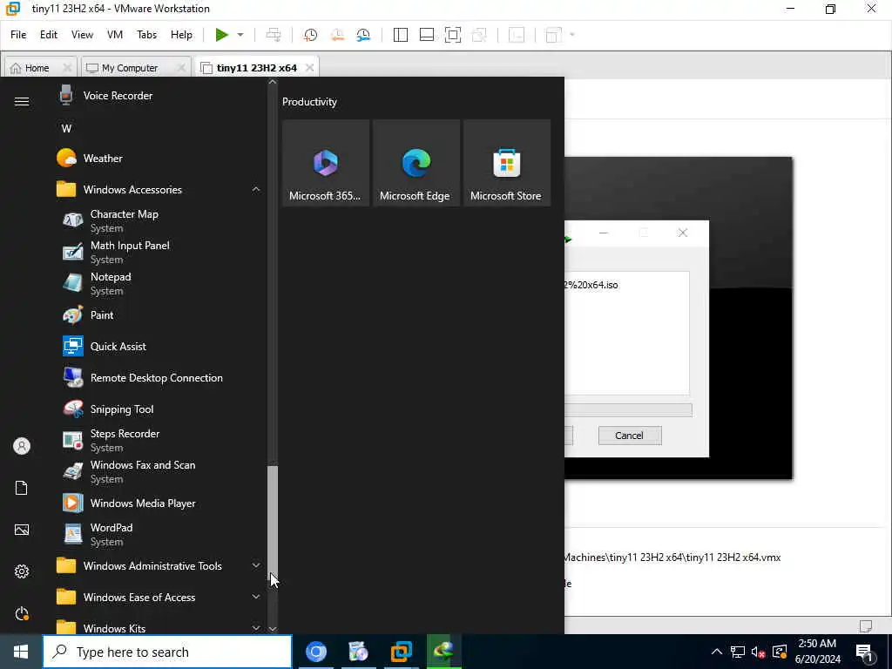Jump to the letter W section header
The width and height of the screenshot is (892, 669).
[66, 129]
